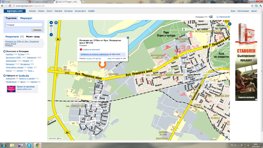
Task: Click the printer icon next to Разпечатай
Action: [x=217, y=17]
